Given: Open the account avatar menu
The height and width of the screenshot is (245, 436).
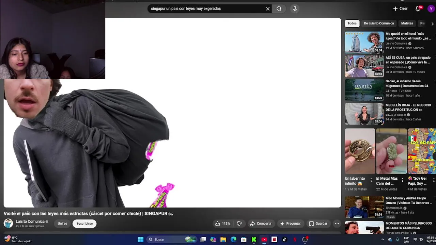Looking at the screenshot, I should (x=431, y=9).
